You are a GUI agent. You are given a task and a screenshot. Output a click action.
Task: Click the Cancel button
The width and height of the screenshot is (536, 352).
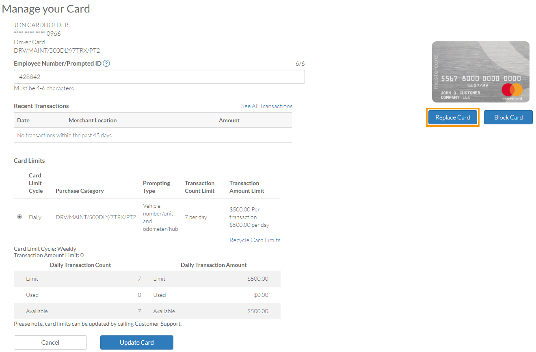click(50, 342)
